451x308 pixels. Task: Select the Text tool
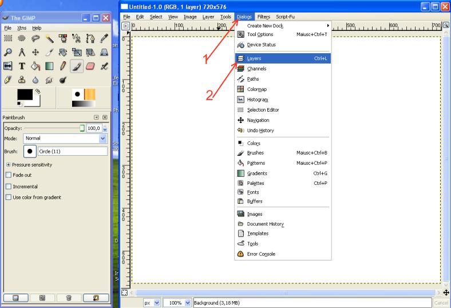coord(22,66)
